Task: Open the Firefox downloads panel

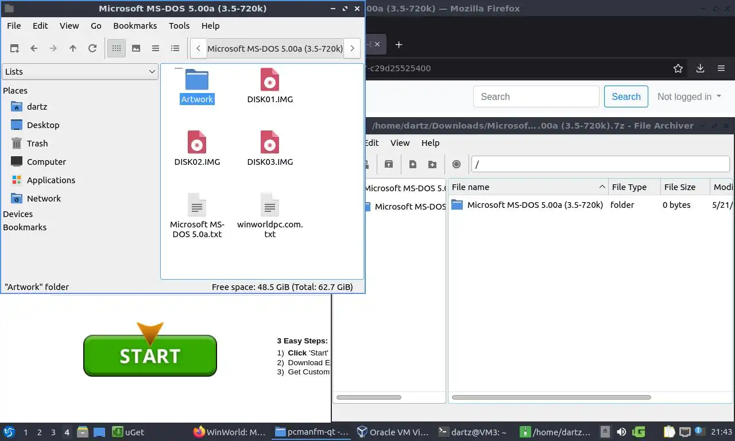Action: tap(700, 68)
